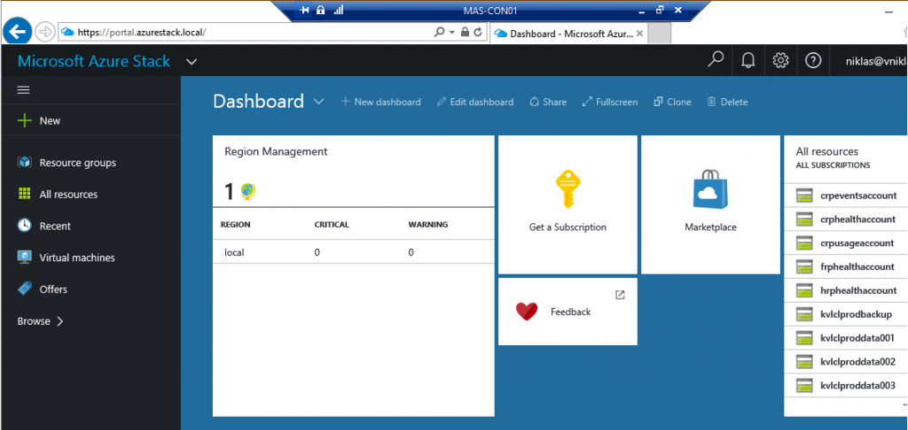Click the REGION column header
Image resolution: width=908 pixels, height=430 pixels.
[x=235, y=224]
